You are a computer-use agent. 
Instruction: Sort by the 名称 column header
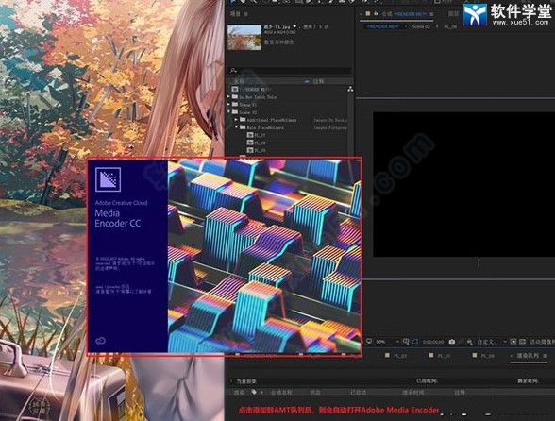[240, 81]
